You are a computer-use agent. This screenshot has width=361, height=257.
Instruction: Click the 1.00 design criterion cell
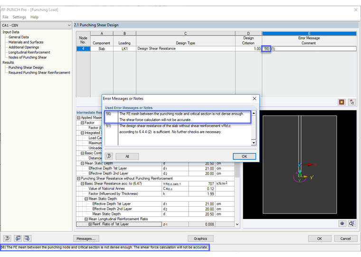pos(248,49)
